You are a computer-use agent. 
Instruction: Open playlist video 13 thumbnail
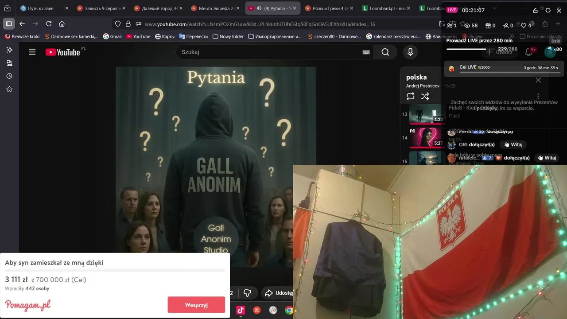point(426,114)
